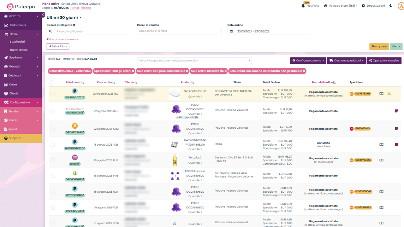
Task: Open the product search combo box
Action: [x=194, y=61]
